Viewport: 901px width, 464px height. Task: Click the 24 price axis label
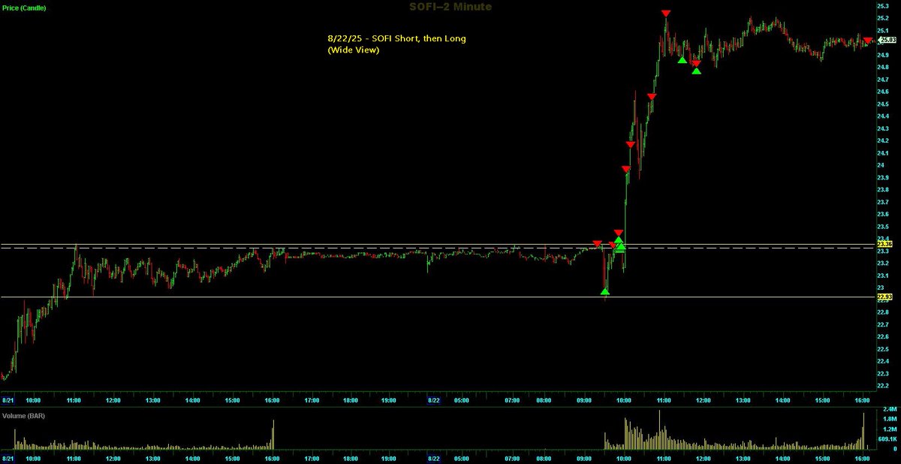pyautogui.click(x=879, y=164)
